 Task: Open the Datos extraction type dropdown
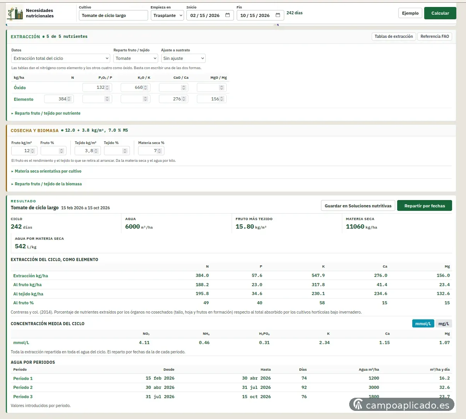[x=61, y=58]
